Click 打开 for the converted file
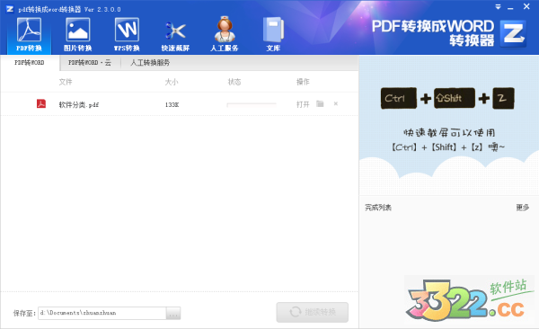The height and width of the screenshot is (329, 539). coord(303,104)
